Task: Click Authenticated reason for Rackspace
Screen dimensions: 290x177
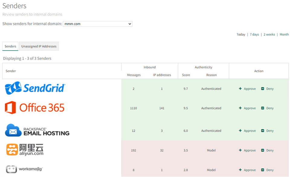Action: pyautogui.click(x=211, y=131)
